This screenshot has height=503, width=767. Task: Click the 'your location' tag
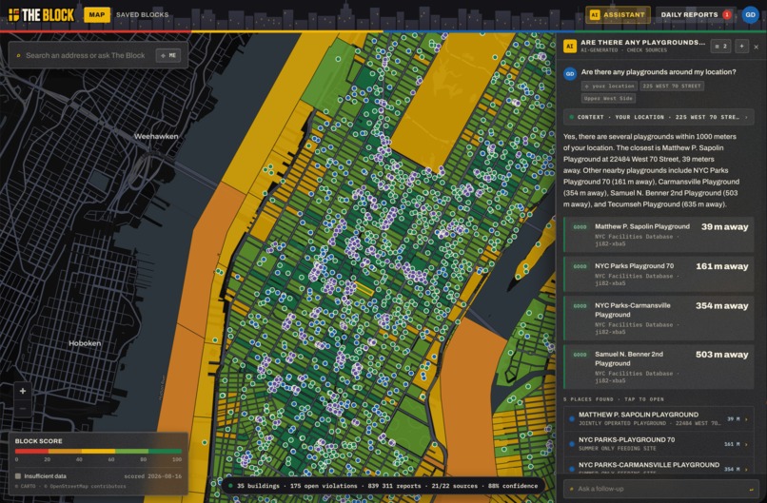tap(609, 86)
